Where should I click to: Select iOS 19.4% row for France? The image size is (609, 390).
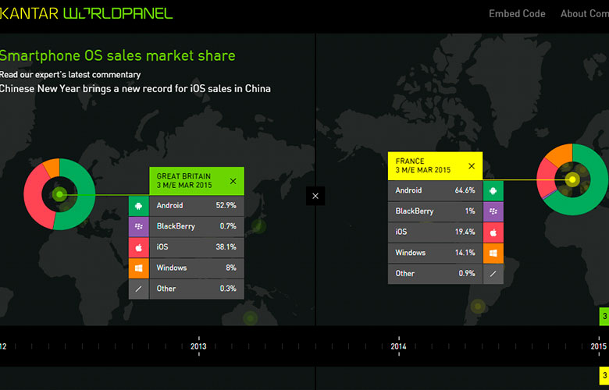(435, 232)
